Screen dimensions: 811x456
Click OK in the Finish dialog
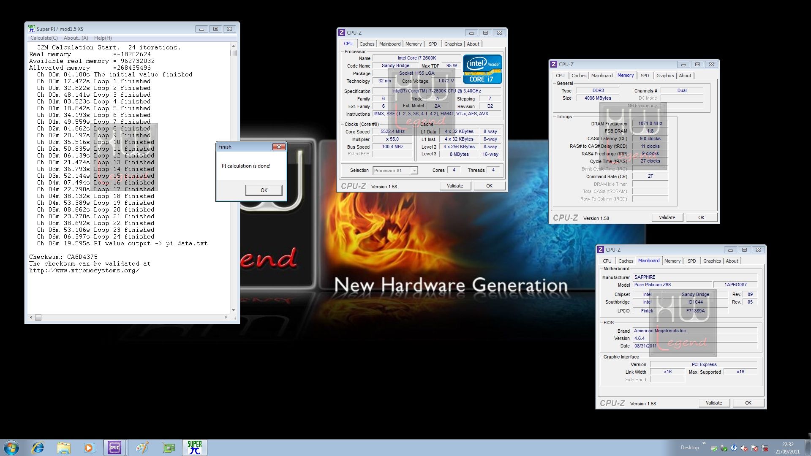click(264, 190)
